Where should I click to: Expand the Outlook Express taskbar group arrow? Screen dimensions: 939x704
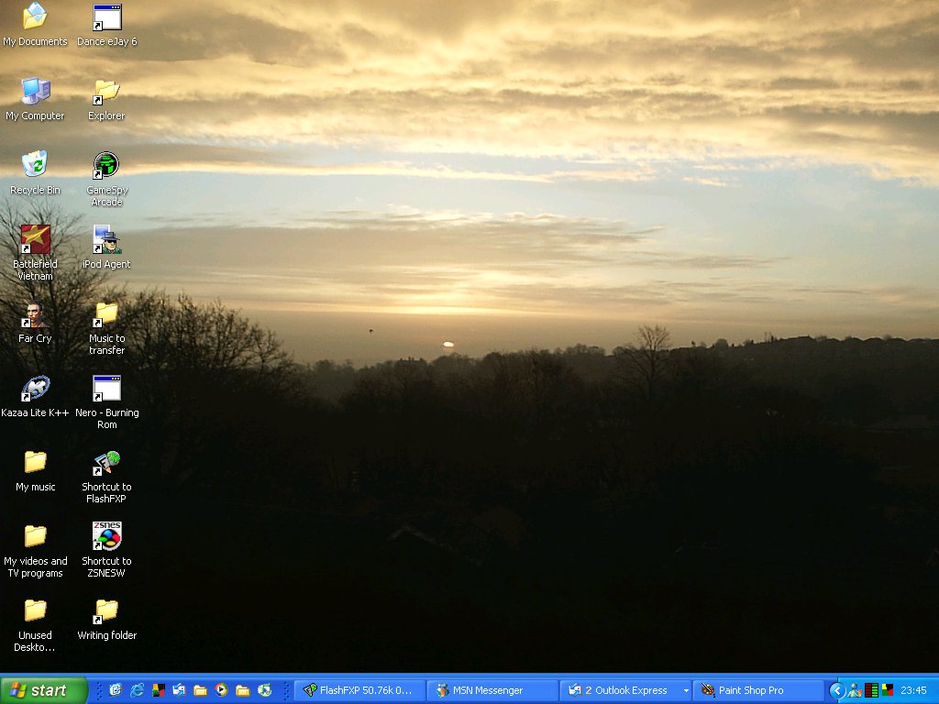pyautogui.click(x=685, y=690)
